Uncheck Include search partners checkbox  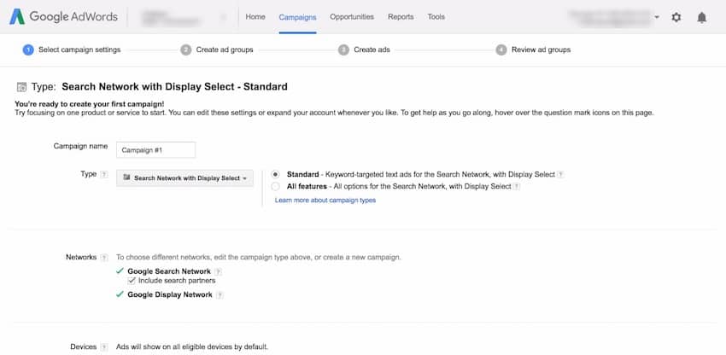tap(132, 281)
